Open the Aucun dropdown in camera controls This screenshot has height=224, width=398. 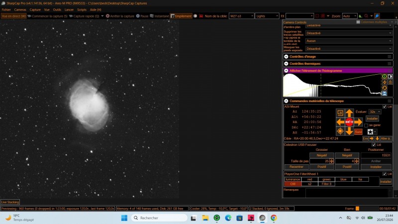[349, 41]
